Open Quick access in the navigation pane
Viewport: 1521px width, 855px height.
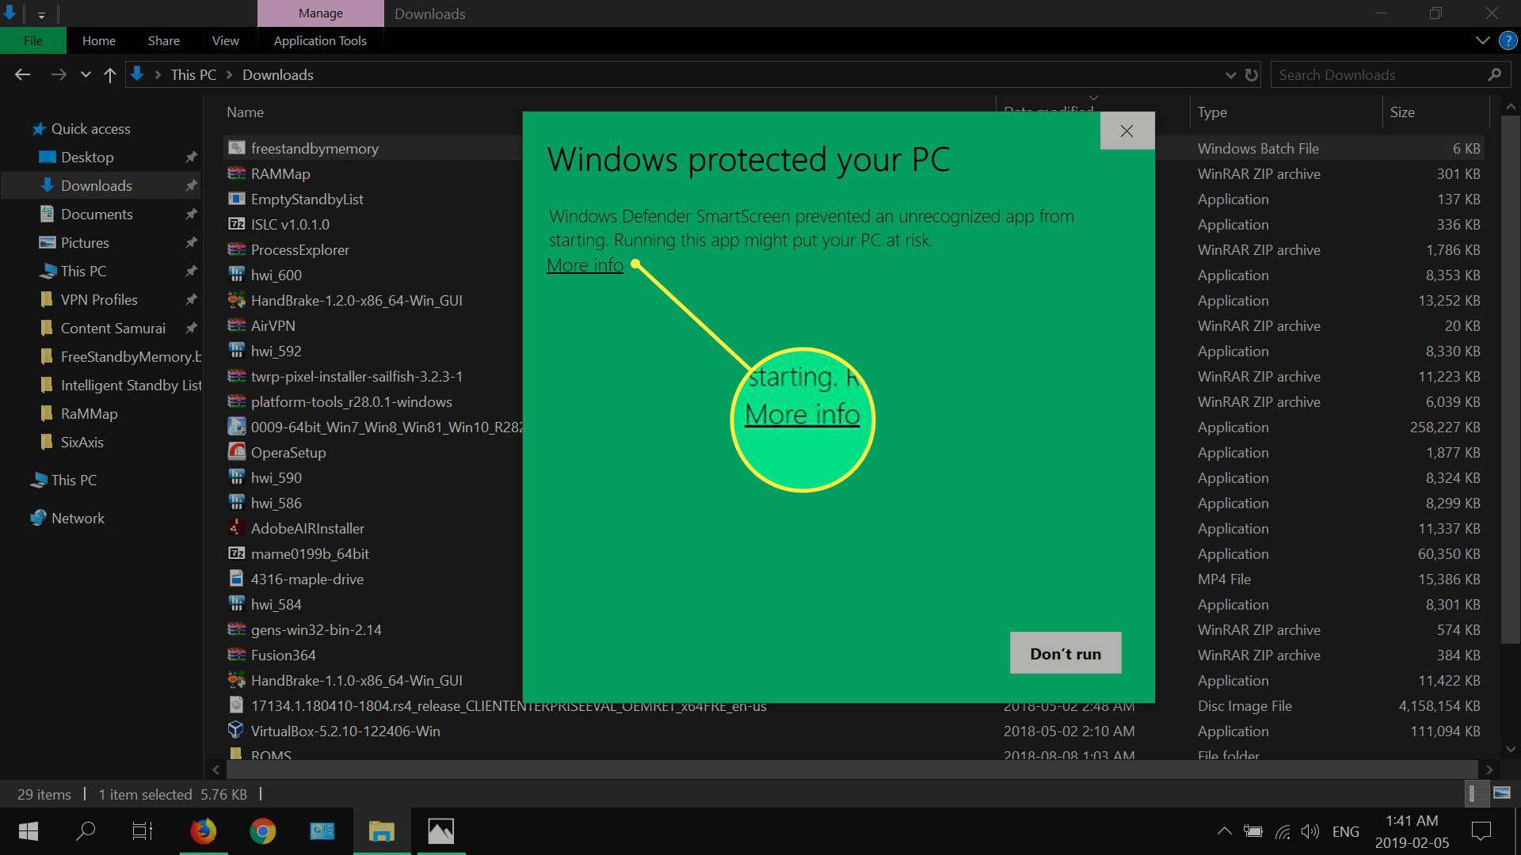(x=82, y=128)
